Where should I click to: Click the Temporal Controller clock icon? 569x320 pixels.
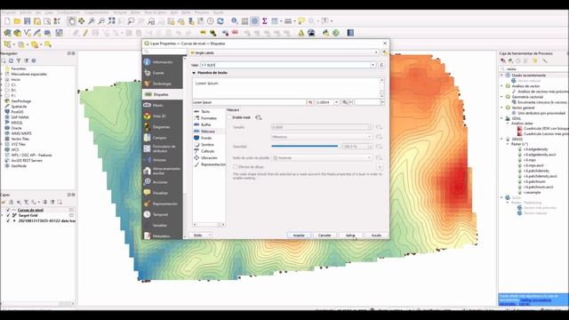(x=210, y=21)
